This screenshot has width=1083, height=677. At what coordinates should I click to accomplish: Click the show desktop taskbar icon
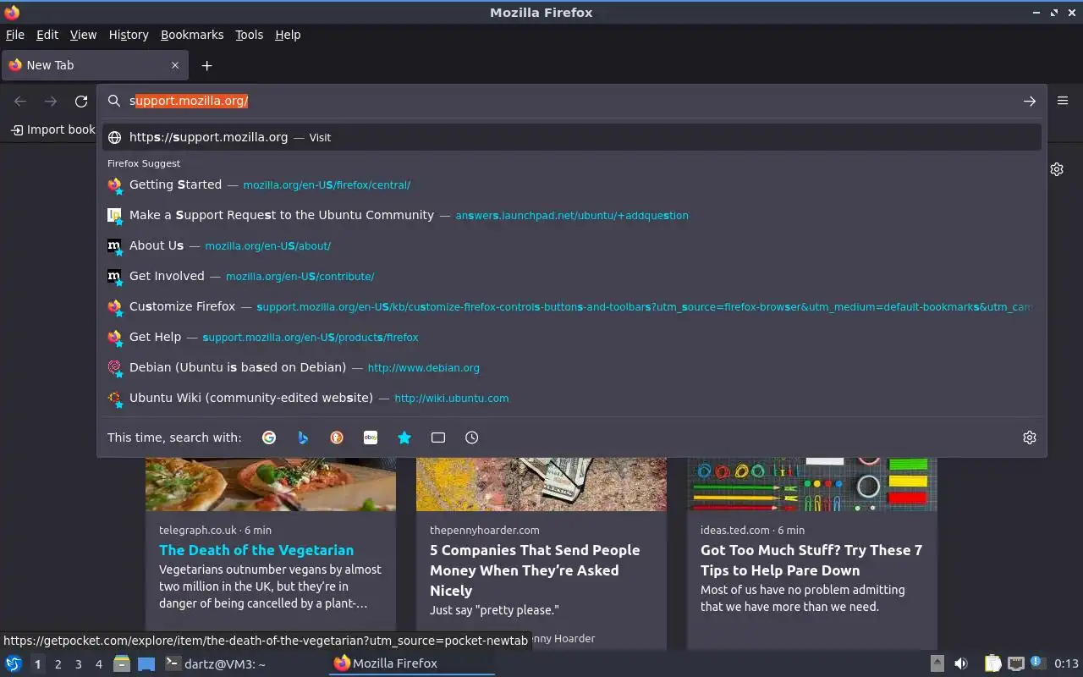(x=146, y=663)
